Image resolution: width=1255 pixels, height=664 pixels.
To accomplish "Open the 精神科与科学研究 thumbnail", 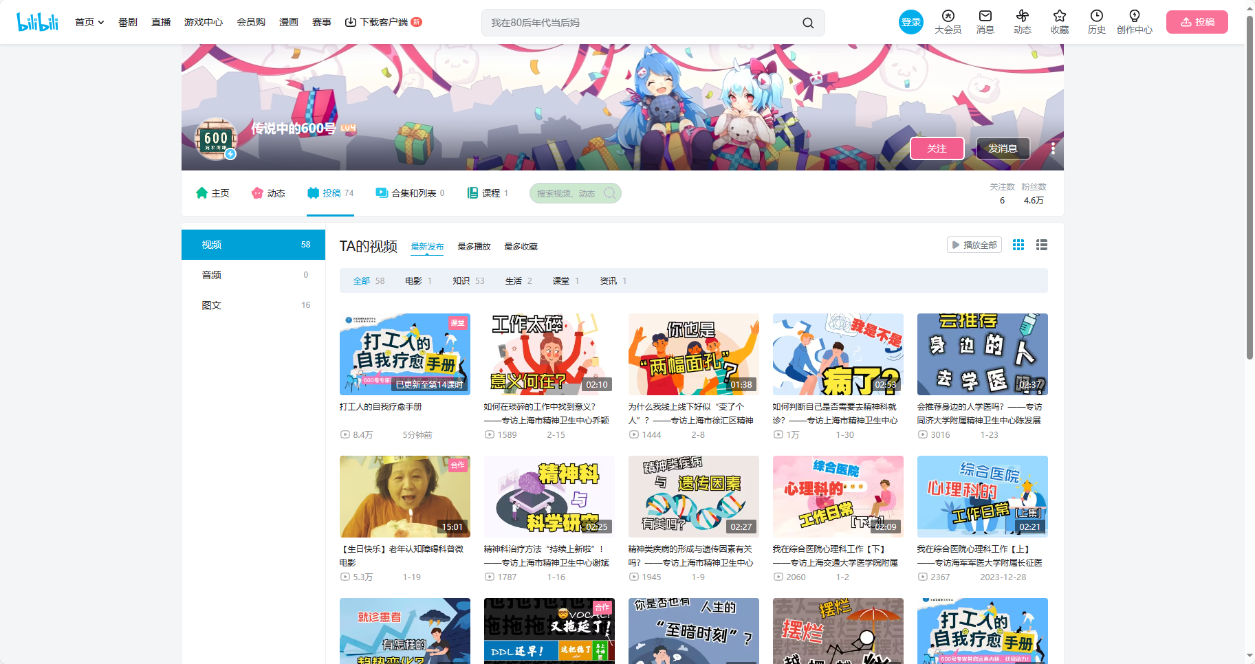I will pos(549,496).
